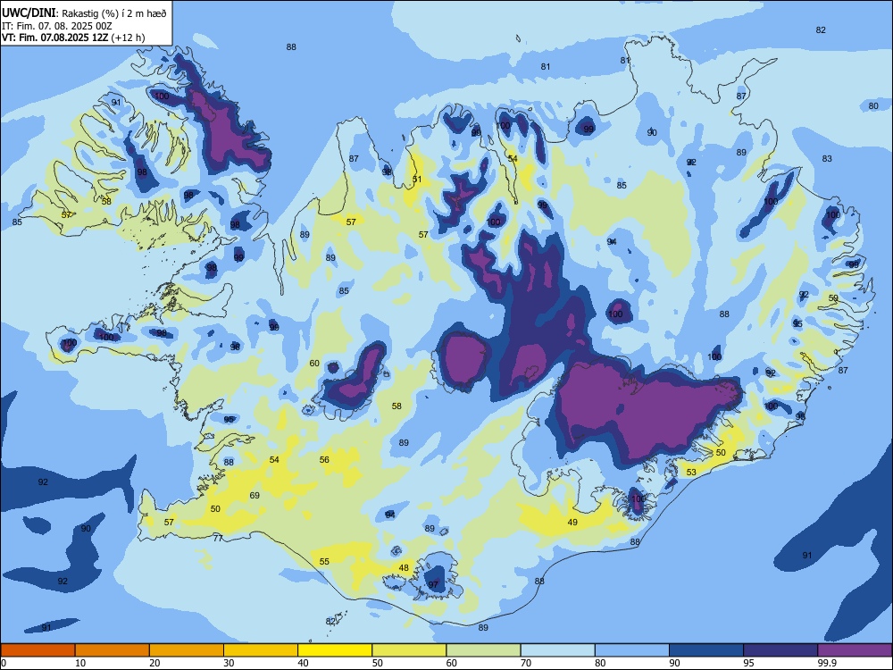Click the dark orange 0–10 legend swatch
Image resolution: width=893 pixels, height=670 pixels.
tap(38, 650)
